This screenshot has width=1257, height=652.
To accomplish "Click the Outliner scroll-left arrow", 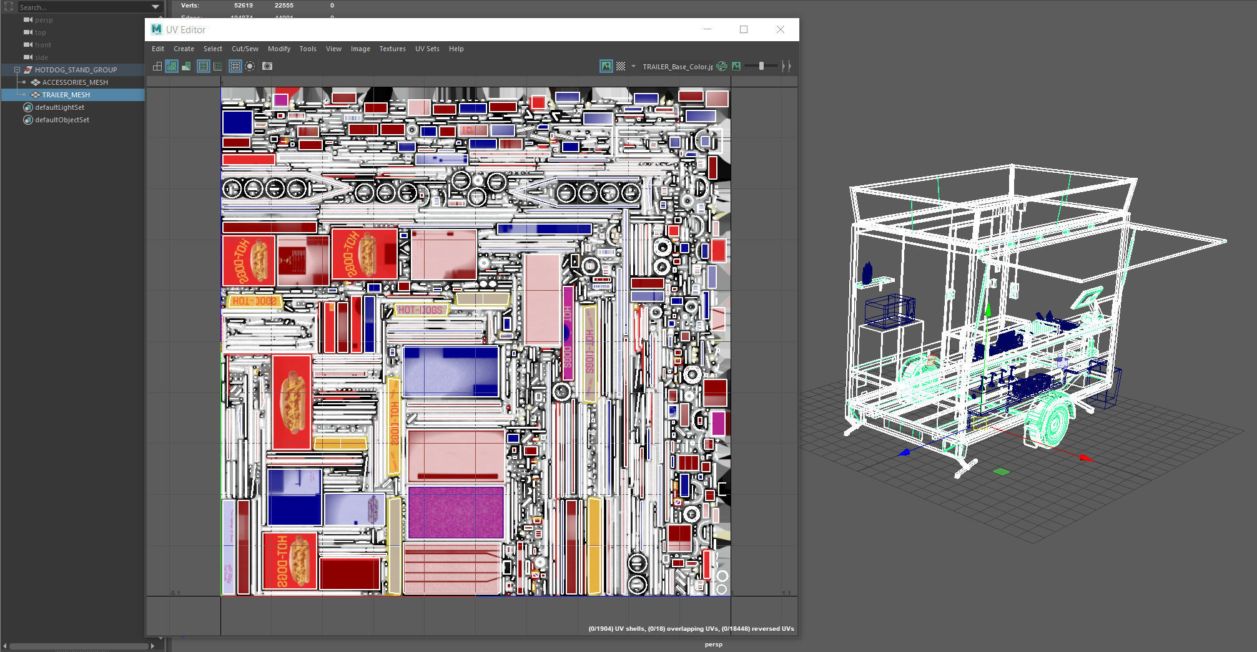I will point(5,646).
